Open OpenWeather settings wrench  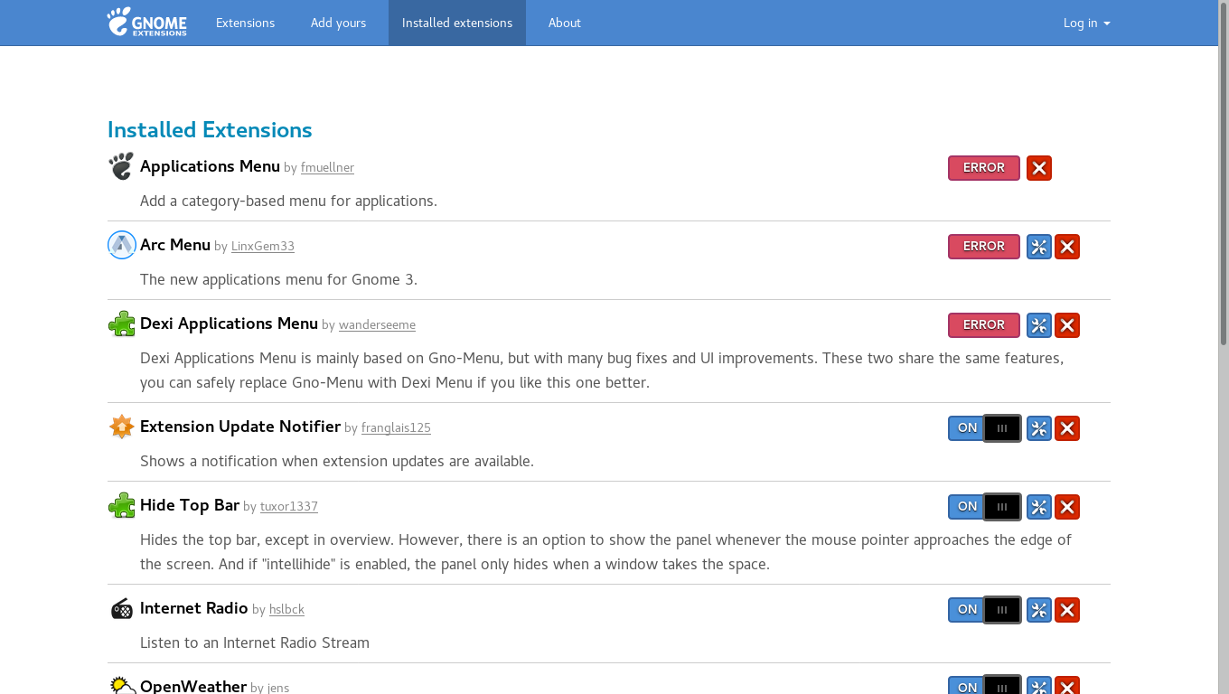pyautogui.click(x=1039, y=686)
